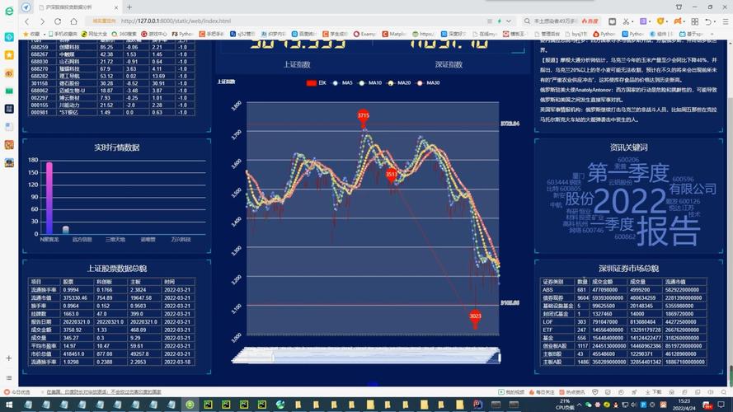Viewport: 733px width, 412px height.
Task: Open the Weibo eye icon in the left sidebar
Action: [9, 73]
